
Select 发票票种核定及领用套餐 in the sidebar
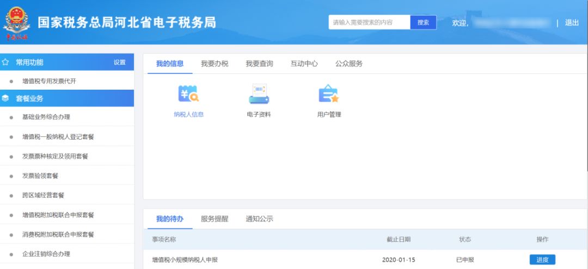(55, 156)
